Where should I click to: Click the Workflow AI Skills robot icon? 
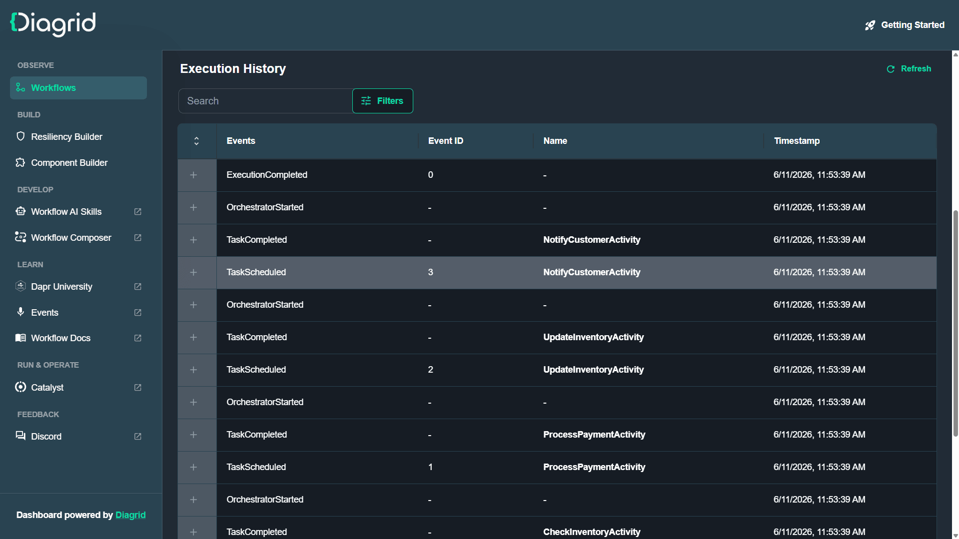tap(20, 211)
